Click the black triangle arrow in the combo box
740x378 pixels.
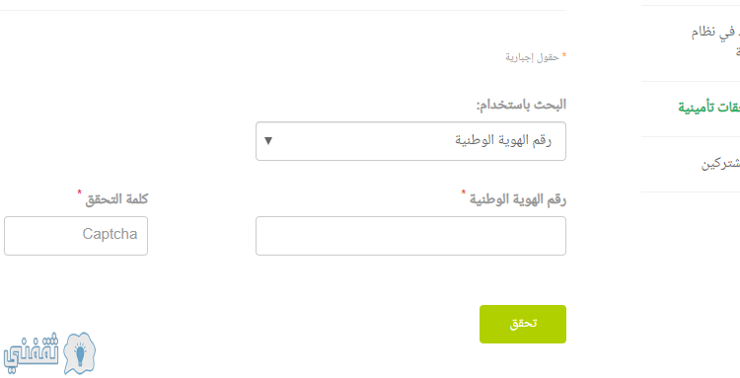click(268, 140)
